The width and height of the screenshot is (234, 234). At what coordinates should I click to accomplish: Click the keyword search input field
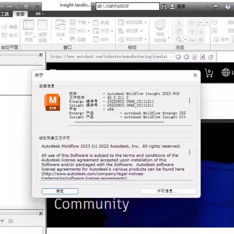pos(128,6)
